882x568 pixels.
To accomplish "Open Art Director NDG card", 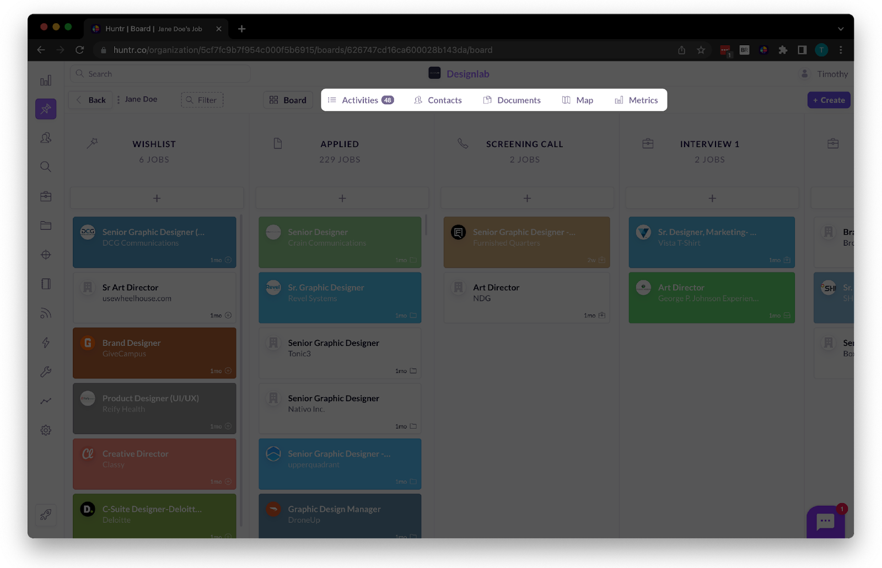I will click(527, 297).
